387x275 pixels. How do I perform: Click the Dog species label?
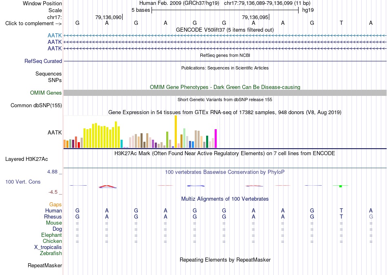(57, 229)
